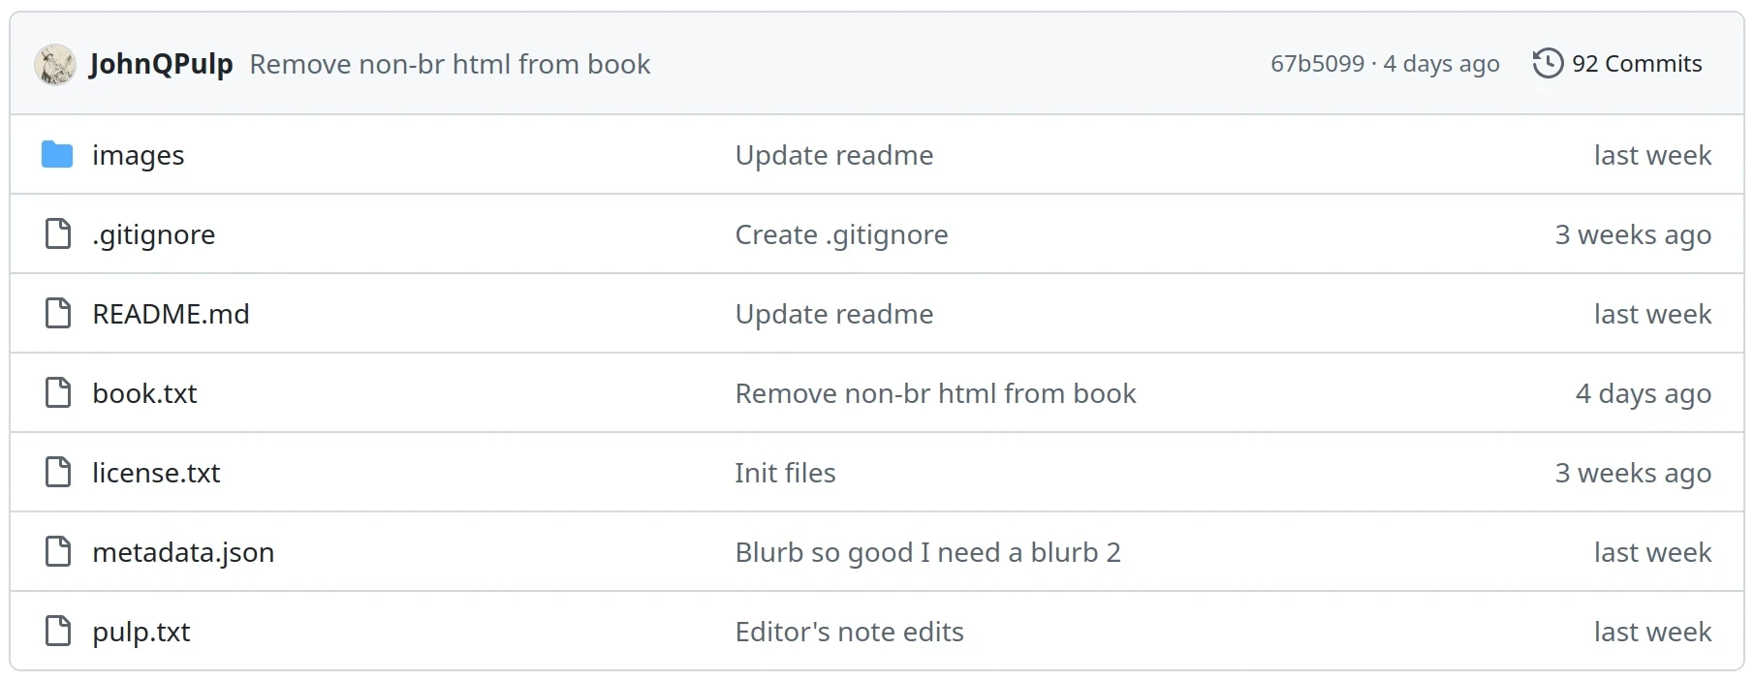Click 'last week' timestamp for pulp.txt
The width and height of the screenshot is (1755, 681).
1652,631
